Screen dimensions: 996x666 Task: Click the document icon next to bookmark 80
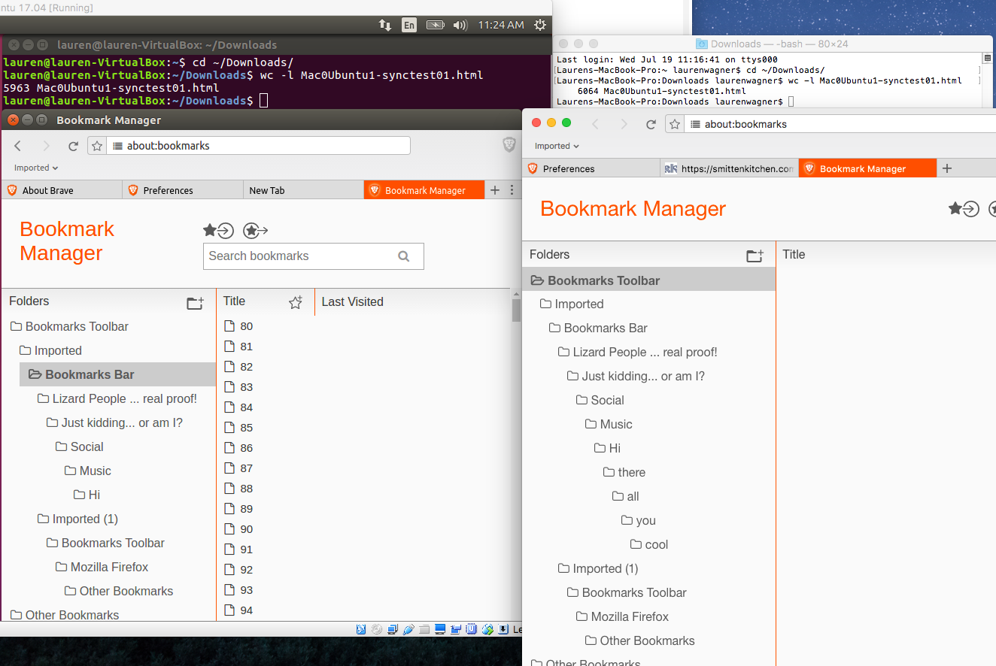click(230, 326)
